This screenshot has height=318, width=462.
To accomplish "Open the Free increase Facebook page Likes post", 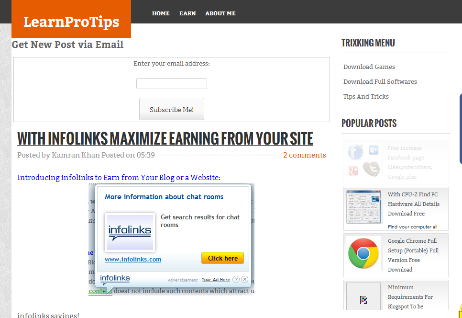I will pos(410,162).
